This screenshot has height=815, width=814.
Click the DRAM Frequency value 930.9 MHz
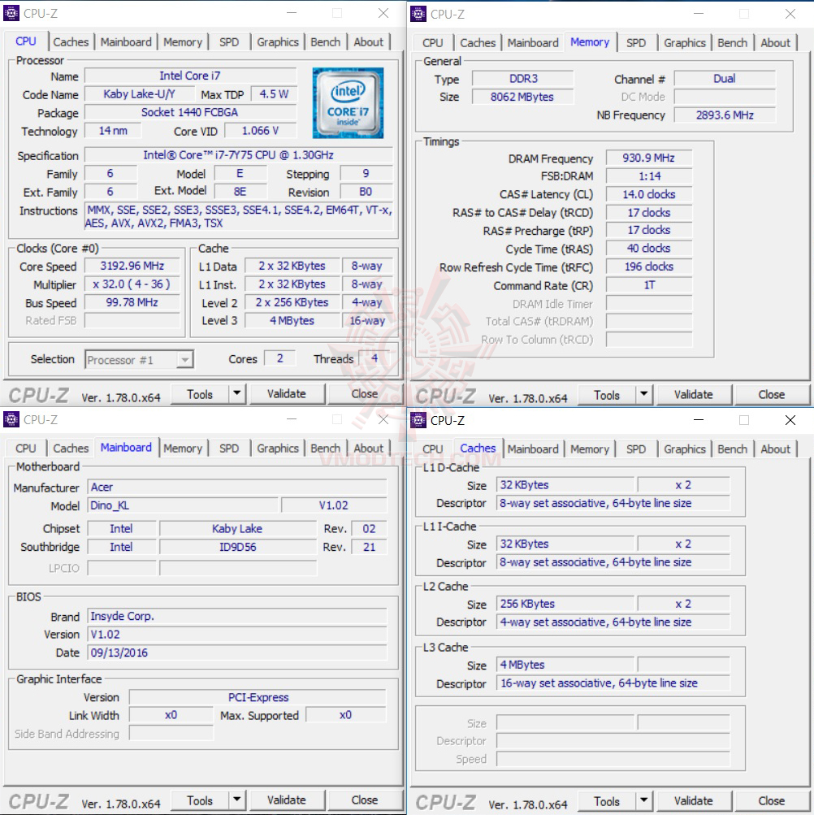[649, 158]
